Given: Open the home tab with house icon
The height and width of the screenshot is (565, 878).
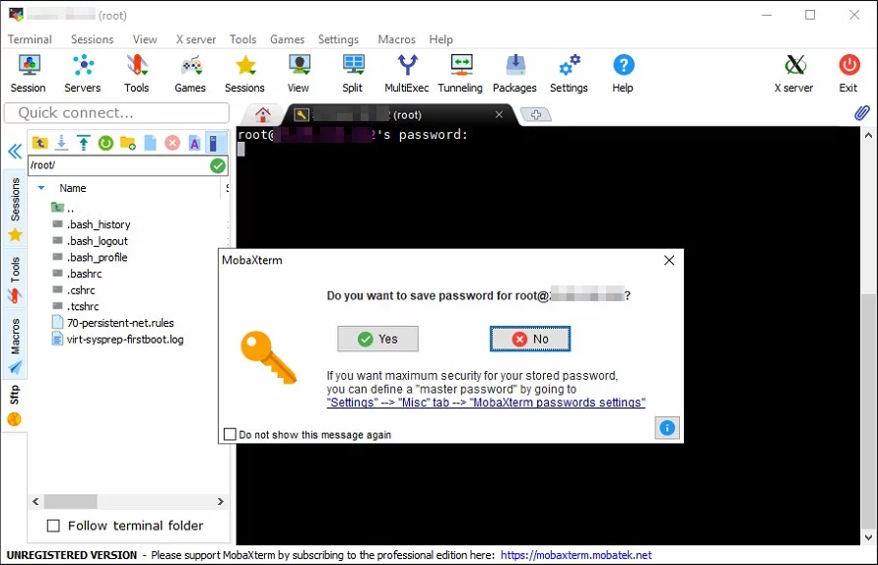Looking at the screenshot, I should [263, 115].
